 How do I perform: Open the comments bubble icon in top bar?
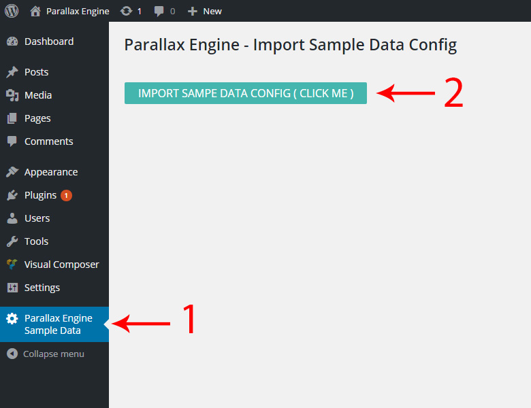[x=159, y=12]
